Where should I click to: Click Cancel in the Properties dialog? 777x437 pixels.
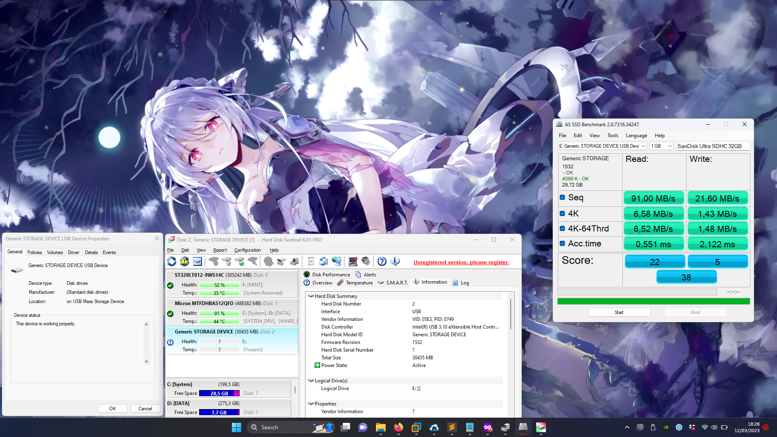point(145,409)
